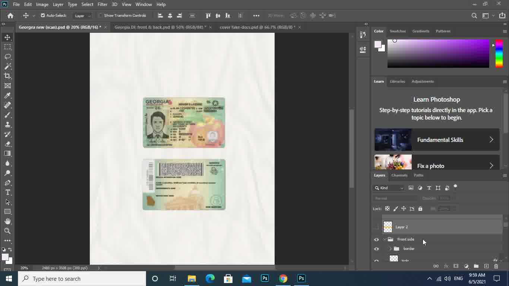Open the Auto-Select Layer dropdown

click(82, 16)
